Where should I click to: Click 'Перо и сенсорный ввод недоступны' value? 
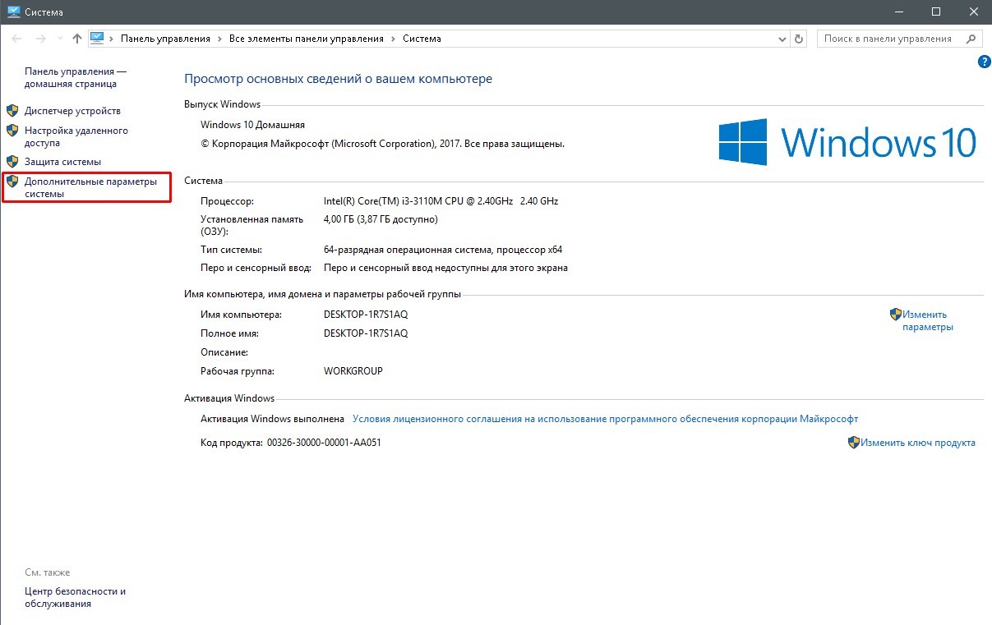tap(445, 268)
